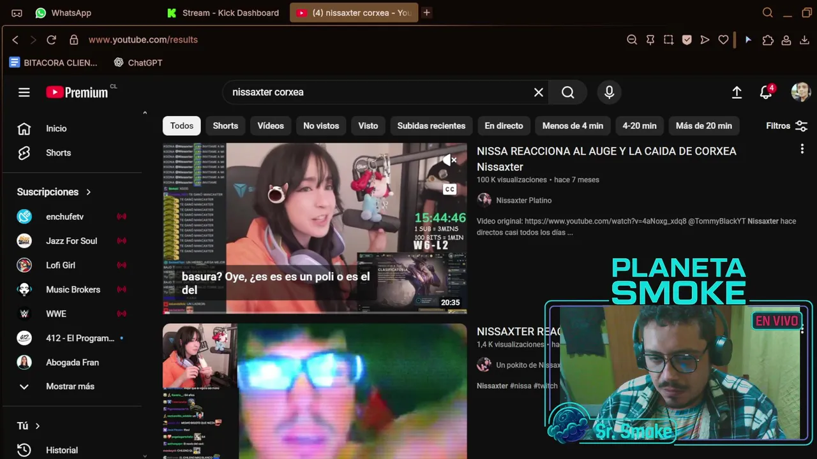Toggle CC subtitles on video preview
Image resolution: width=817 pixels, height=459 pixels.
click(449, 189)
